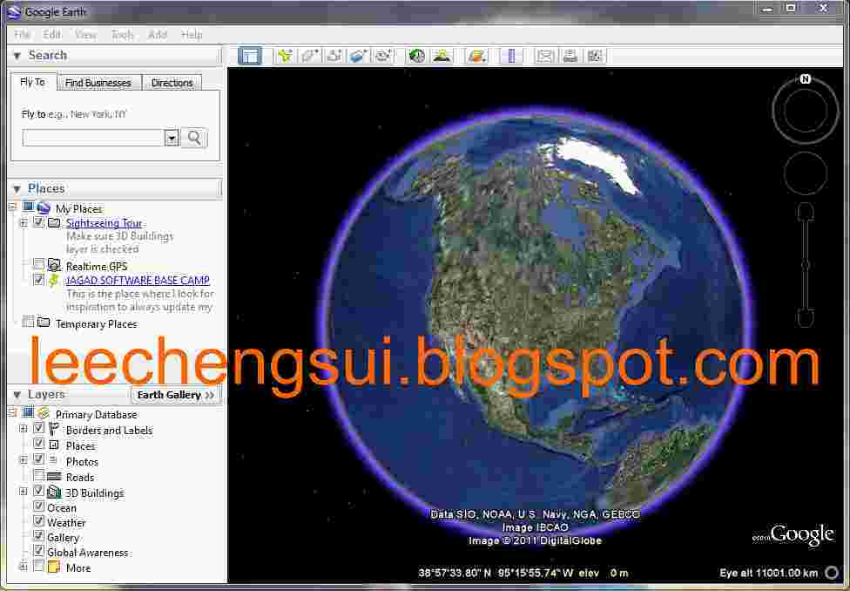Toggle the Borders and Labels layer checkbox
The image size is (850, 591).
tap(38, 429)
